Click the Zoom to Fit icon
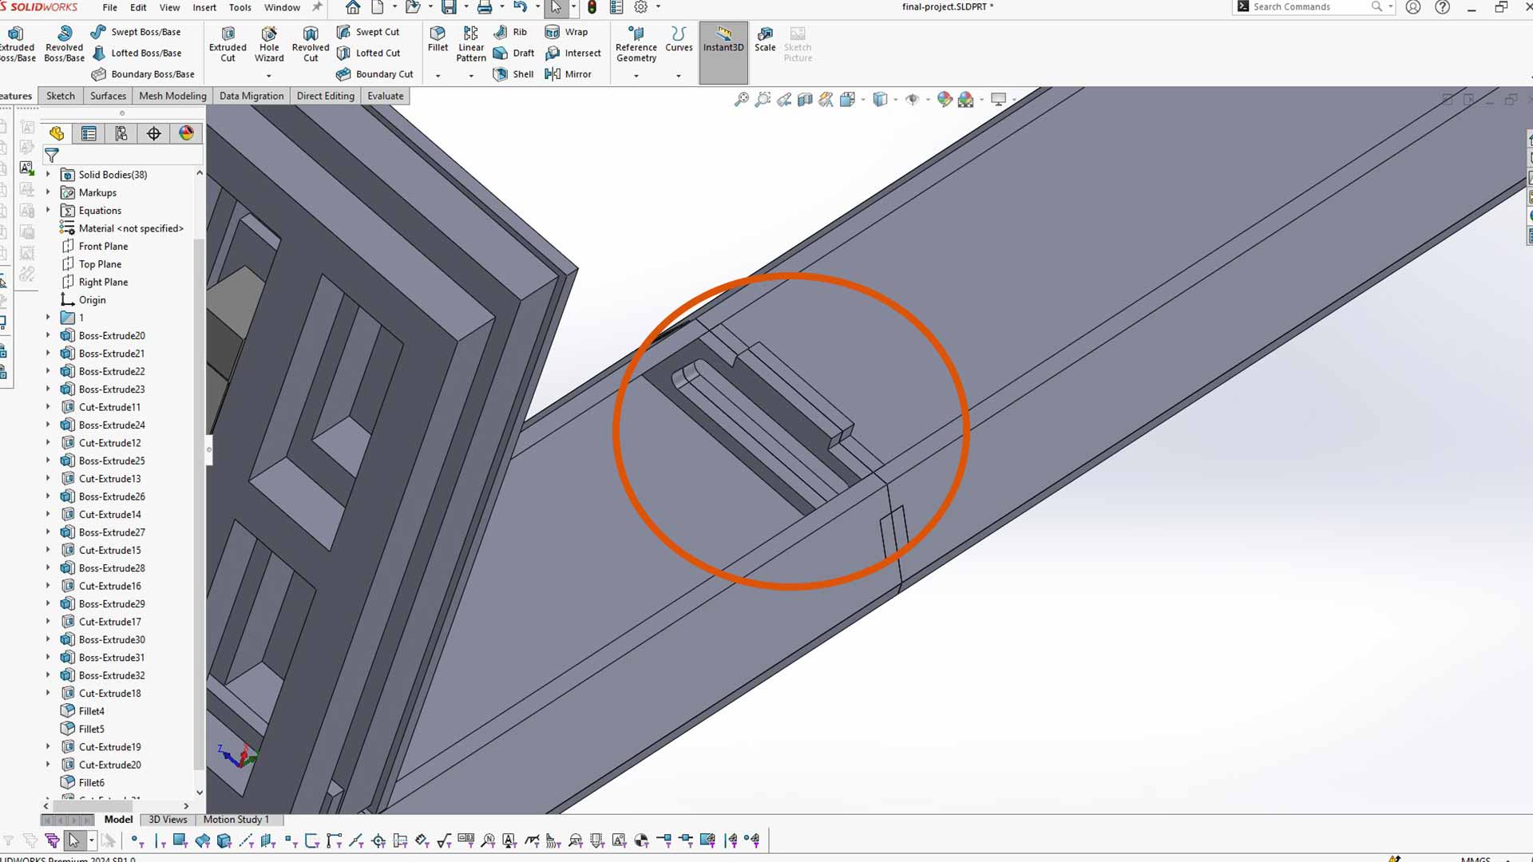 [742, 100]
